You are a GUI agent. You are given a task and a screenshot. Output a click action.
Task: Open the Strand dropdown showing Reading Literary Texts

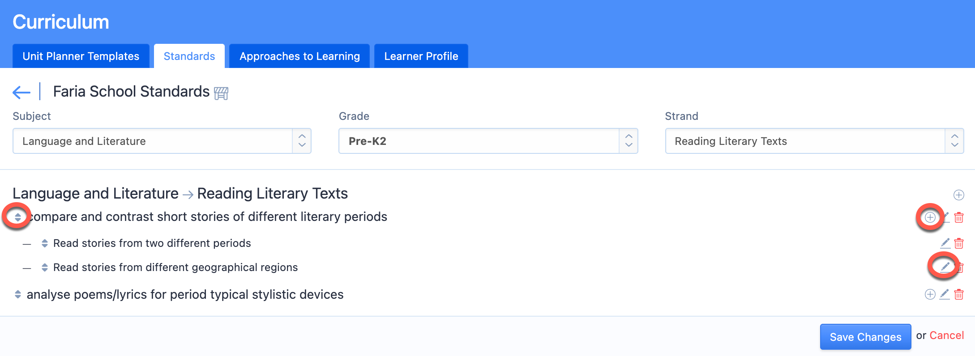pyautogui.click(x=814, y=141)
